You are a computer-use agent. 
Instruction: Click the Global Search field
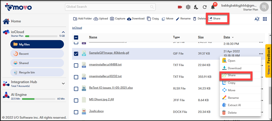click(x=110, y=7)
